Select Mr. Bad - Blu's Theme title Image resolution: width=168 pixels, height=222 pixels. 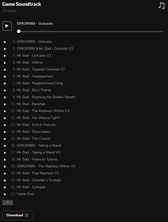click(x=34, y=90)
